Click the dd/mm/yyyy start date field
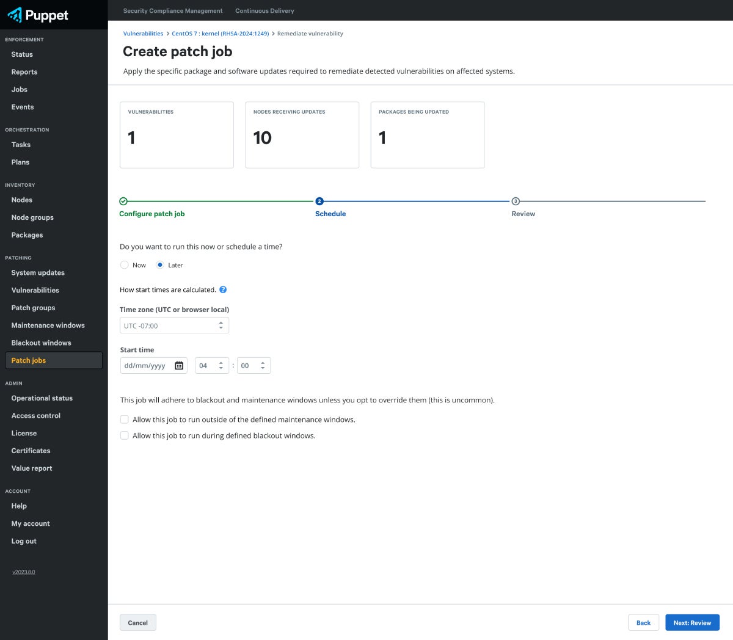Image resolution: width=733 pixels, height=640 pixels. coord(147,366)
